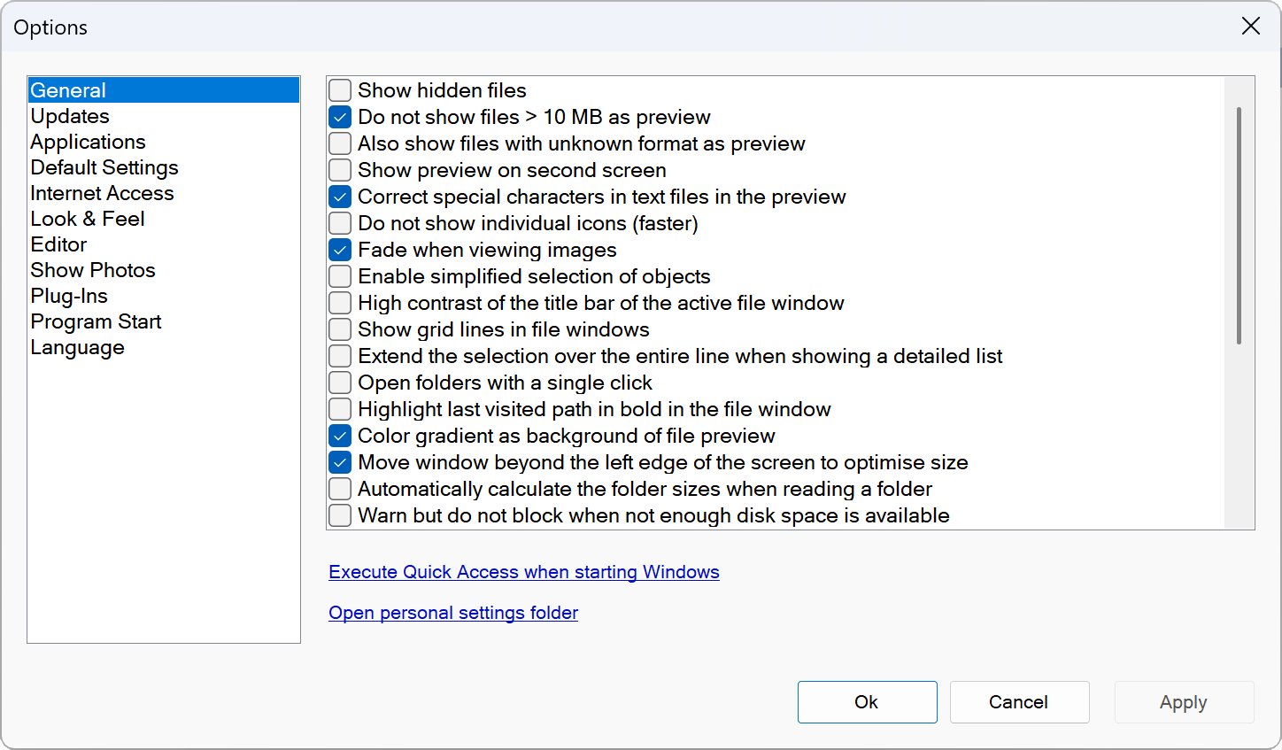Click Execute Quick Access when starting Windows link

(x=523, y=572)
